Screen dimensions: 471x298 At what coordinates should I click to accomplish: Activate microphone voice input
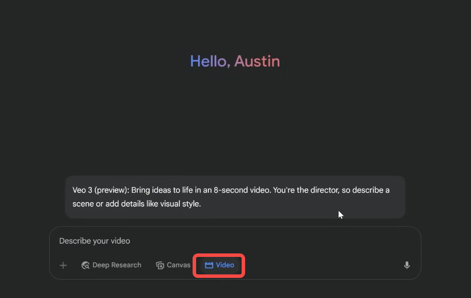pos(407,265)
